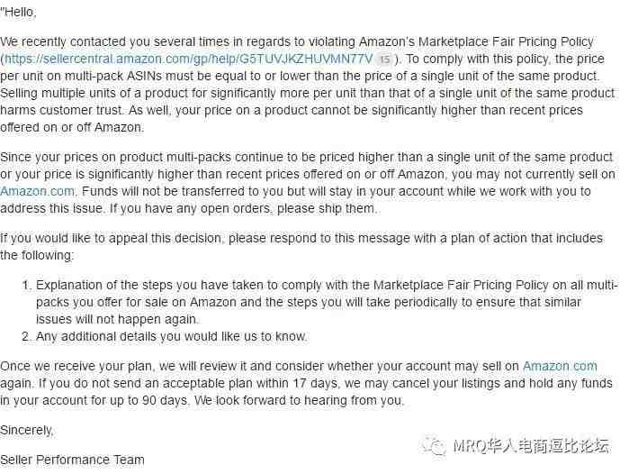
Task: Follow the Amazon.com link after 'may sell on'
Action: click(560, 366)
